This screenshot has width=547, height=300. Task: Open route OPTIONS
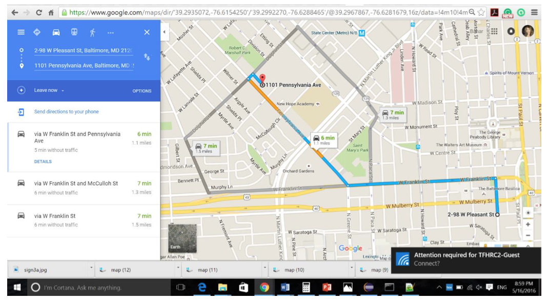[x=141, y=91]
